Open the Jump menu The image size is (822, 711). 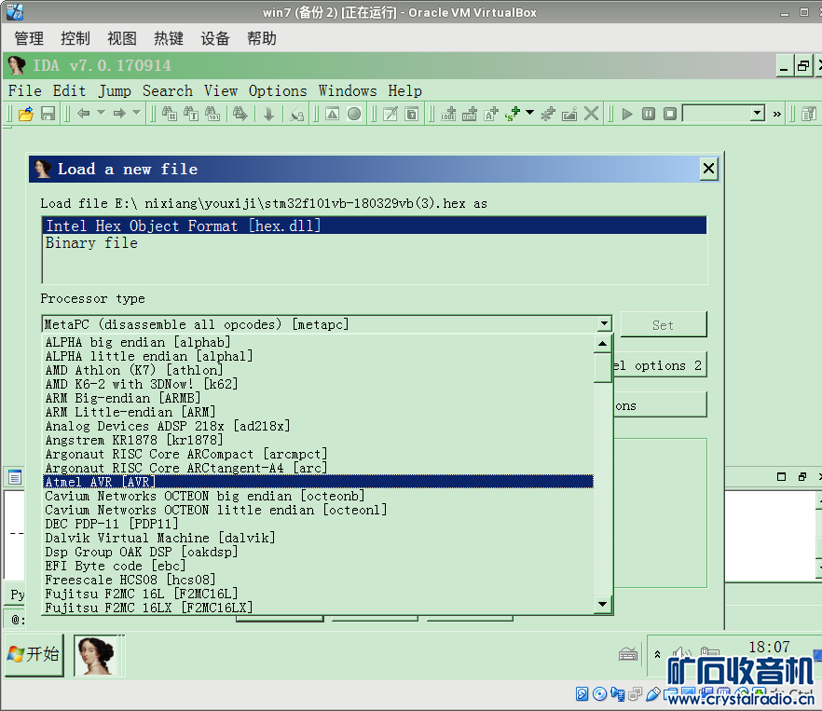(115, 90)
